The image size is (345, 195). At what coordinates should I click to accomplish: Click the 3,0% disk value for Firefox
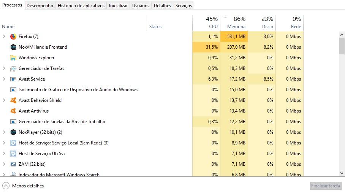pyautogui.click(x=268, y=36)
